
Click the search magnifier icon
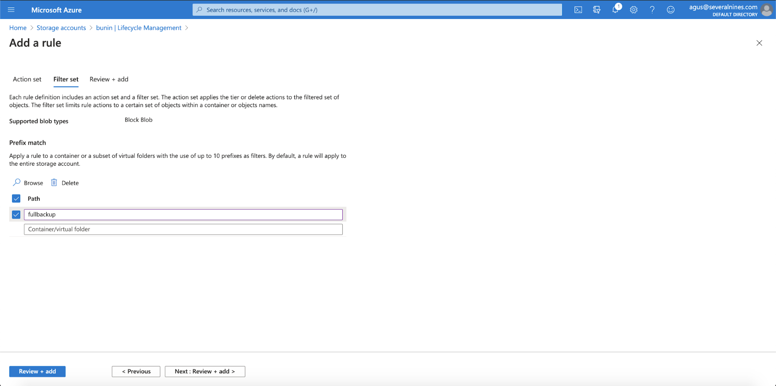point(199,10)
